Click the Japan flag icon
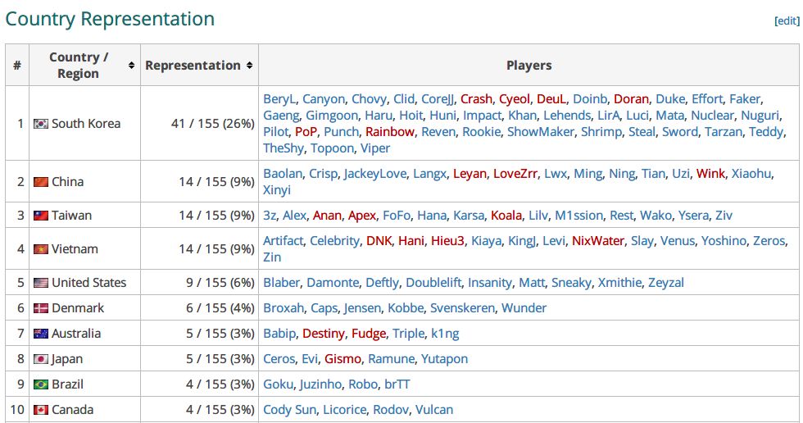The width and height of the screenshot is (803, 423). click(x=41, y=359)
